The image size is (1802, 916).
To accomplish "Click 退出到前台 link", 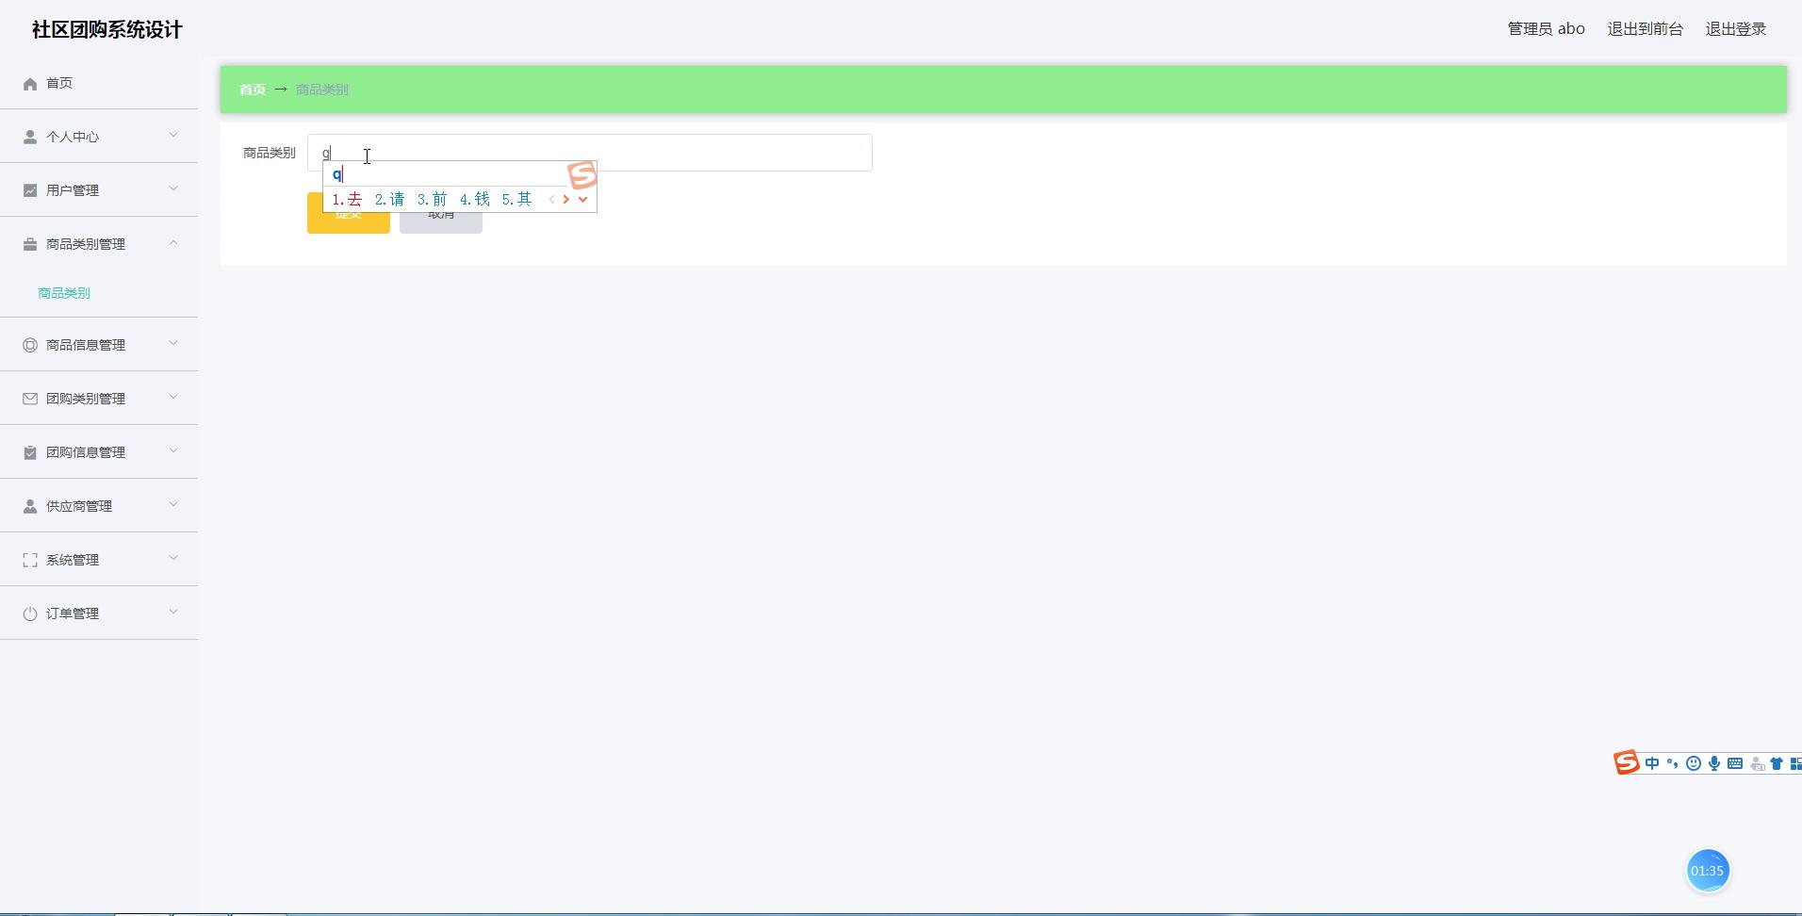I will pos(1645,29).
